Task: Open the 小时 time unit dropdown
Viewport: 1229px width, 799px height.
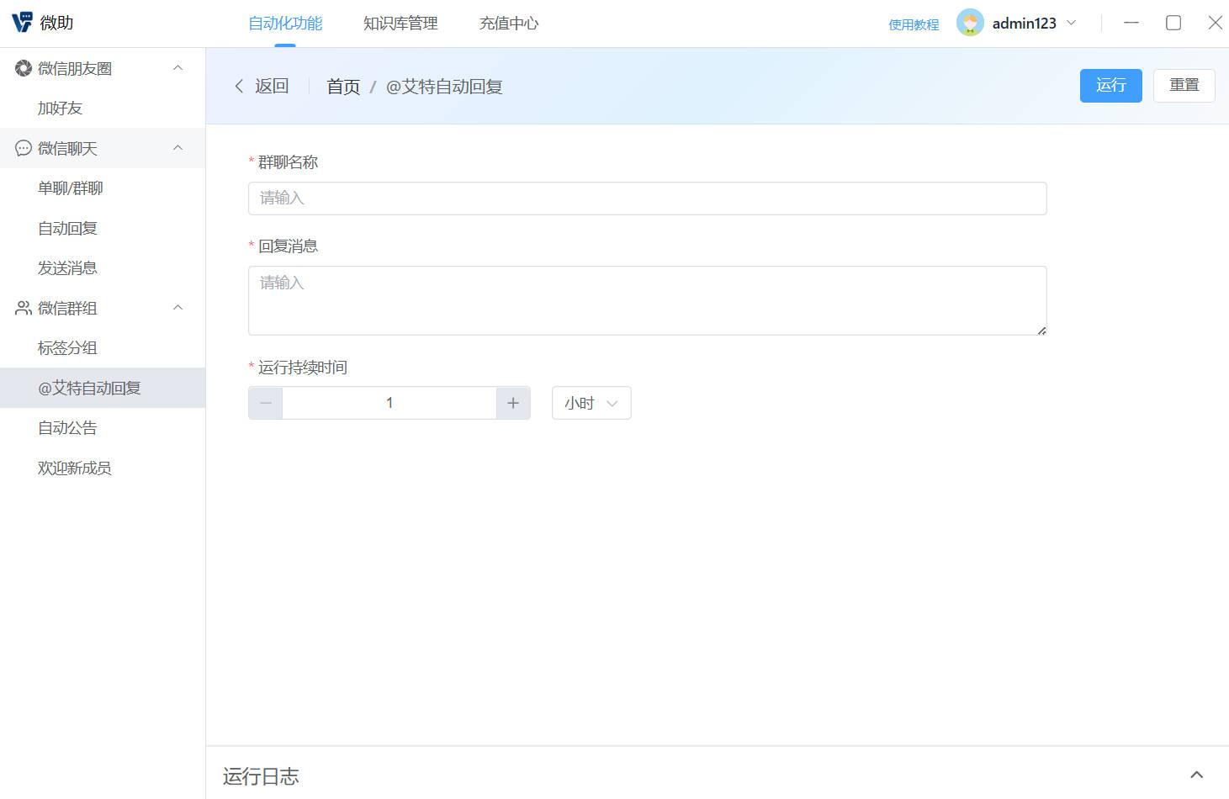Action: [x=591, y=402]
